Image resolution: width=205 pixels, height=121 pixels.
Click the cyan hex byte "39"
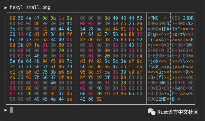[123, 72]
